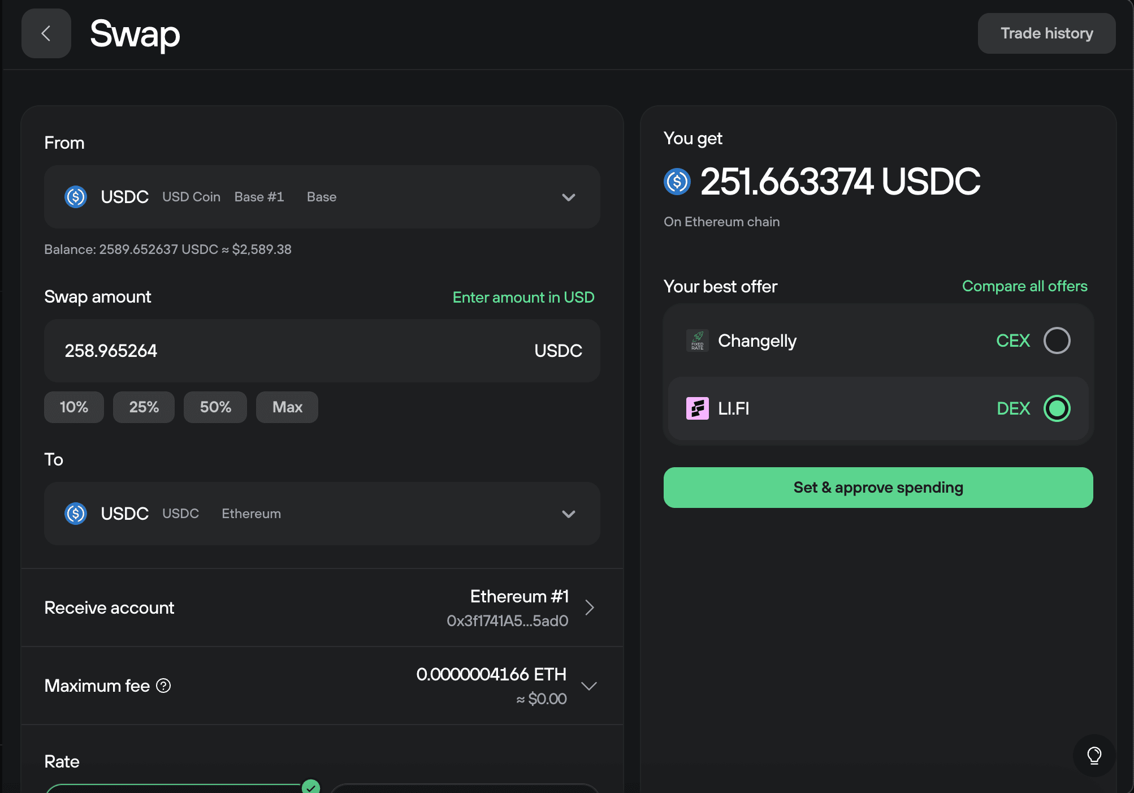Click the USDC coin icon in the To field

tap(75, 514)
